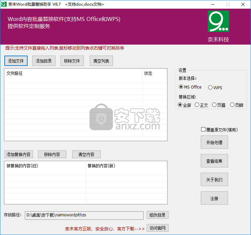Click the 添加目录 button
Image resolution: width=251 pixels, height=235 pixels.
click(x=44, y=61)
